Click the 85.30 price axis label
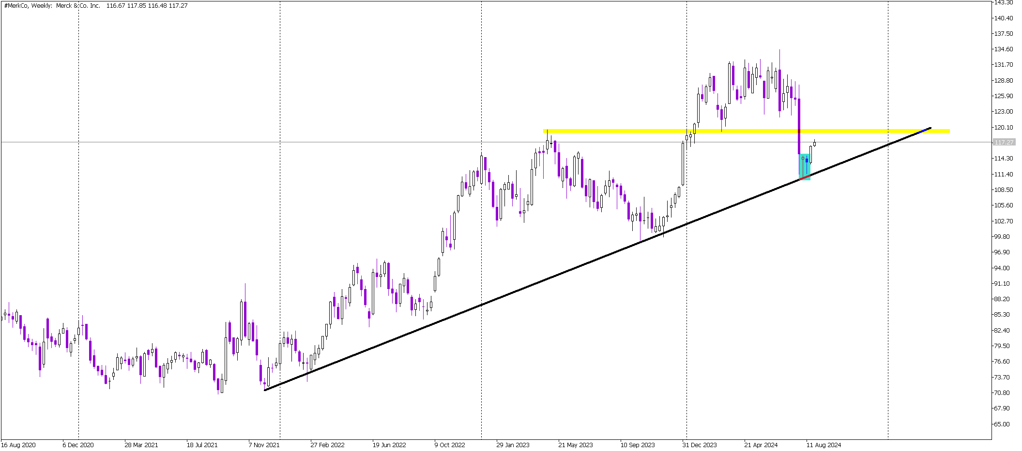The image size is (1022, 451). (x=1002, y=314)
